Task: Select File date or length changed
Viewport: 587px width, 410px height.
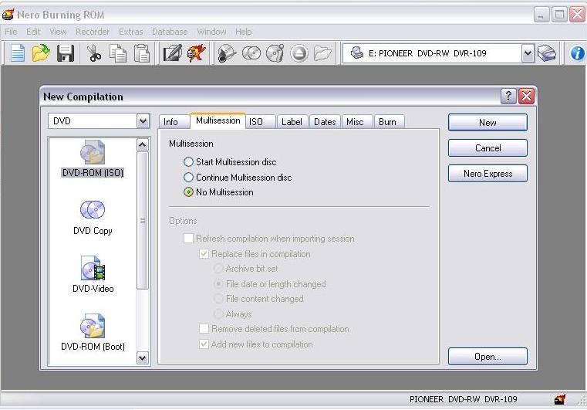Action: (269, 284)
